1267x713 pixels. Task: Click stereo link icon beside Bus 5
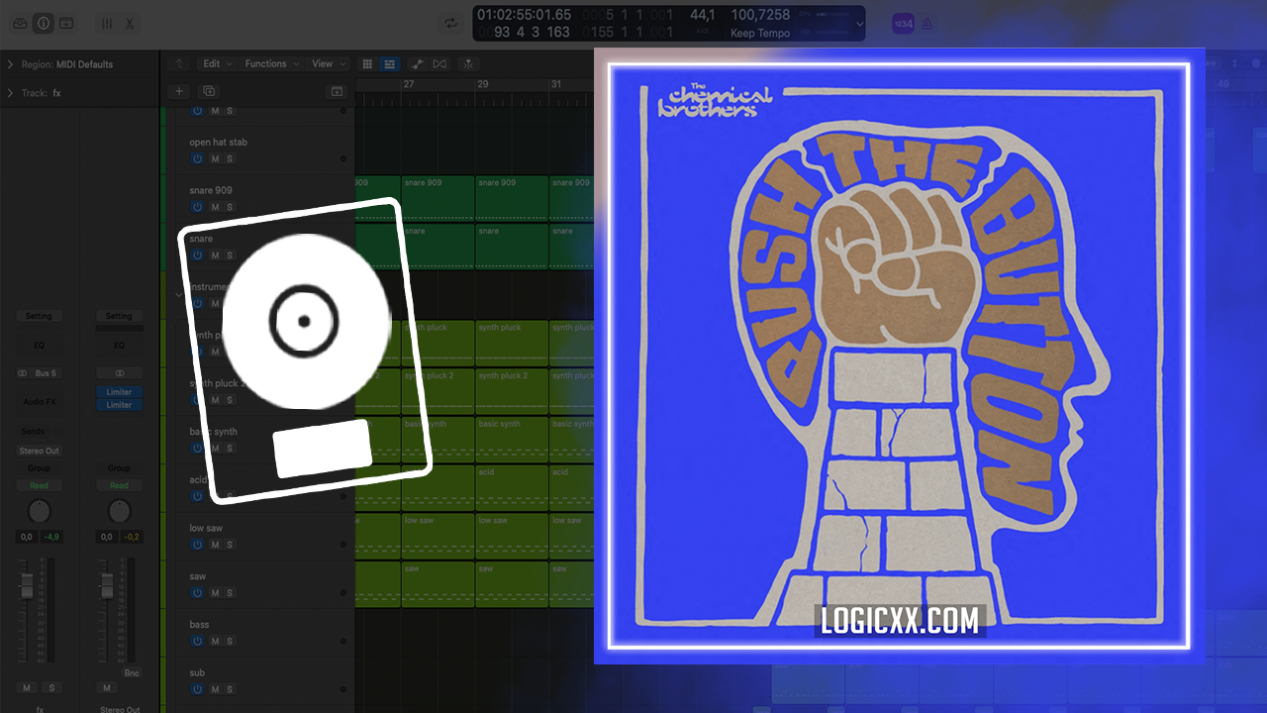22,373
